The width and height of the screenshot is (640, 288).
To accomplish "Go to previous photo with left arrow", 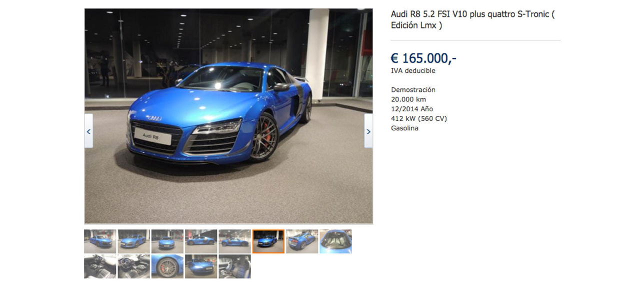I will [88, 131].
